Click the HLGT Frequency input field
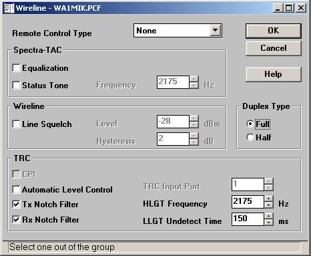Image resolution: width=311 pixels, height=256 pixels. [248, 202]
